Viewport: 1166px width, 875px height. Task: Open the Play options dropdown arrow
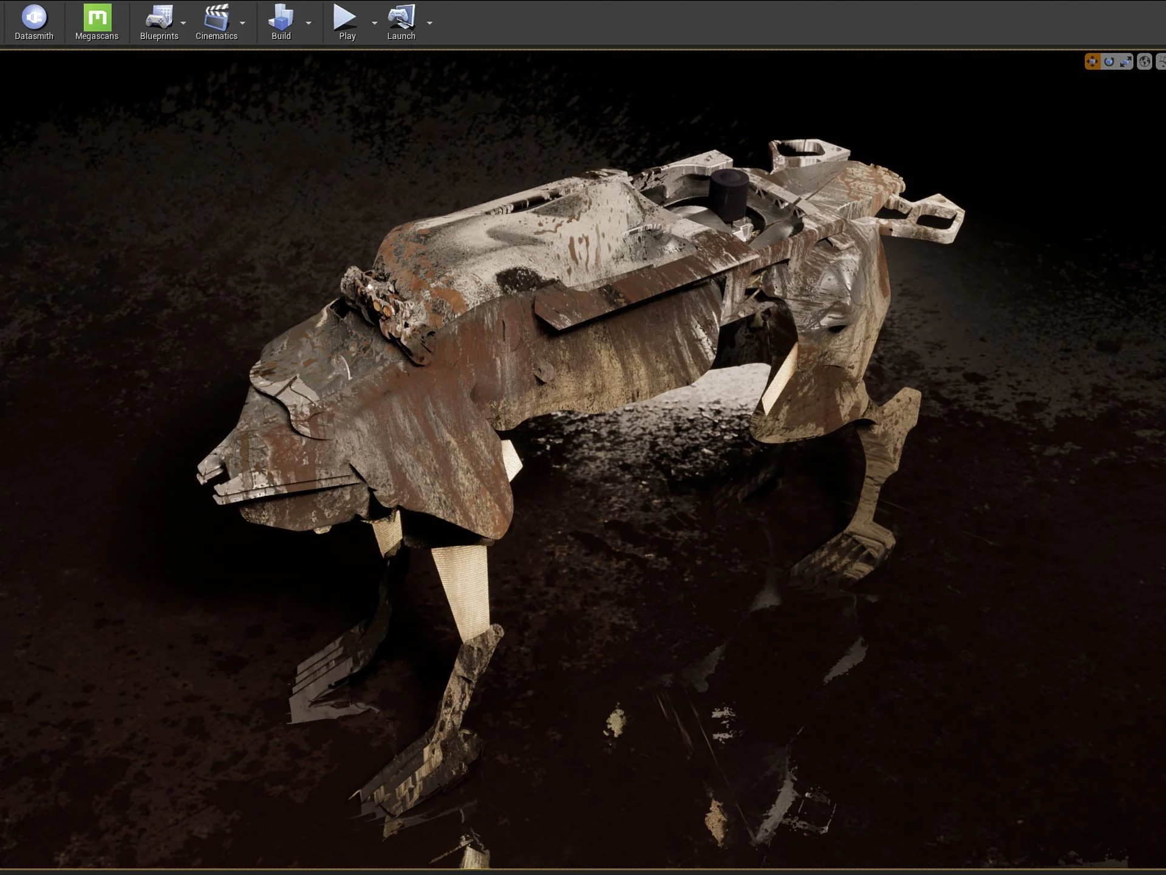pos(374,23)
